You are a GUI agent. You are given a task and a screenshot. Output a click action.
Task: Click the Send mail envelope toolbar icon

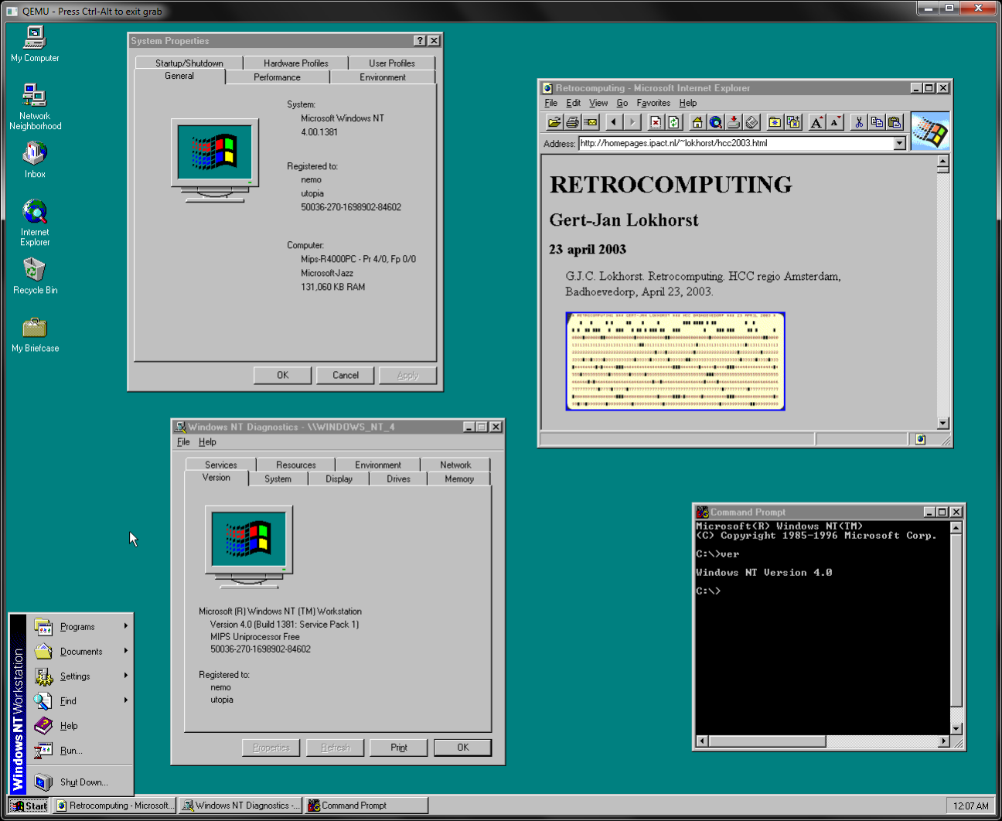point(591,121)
